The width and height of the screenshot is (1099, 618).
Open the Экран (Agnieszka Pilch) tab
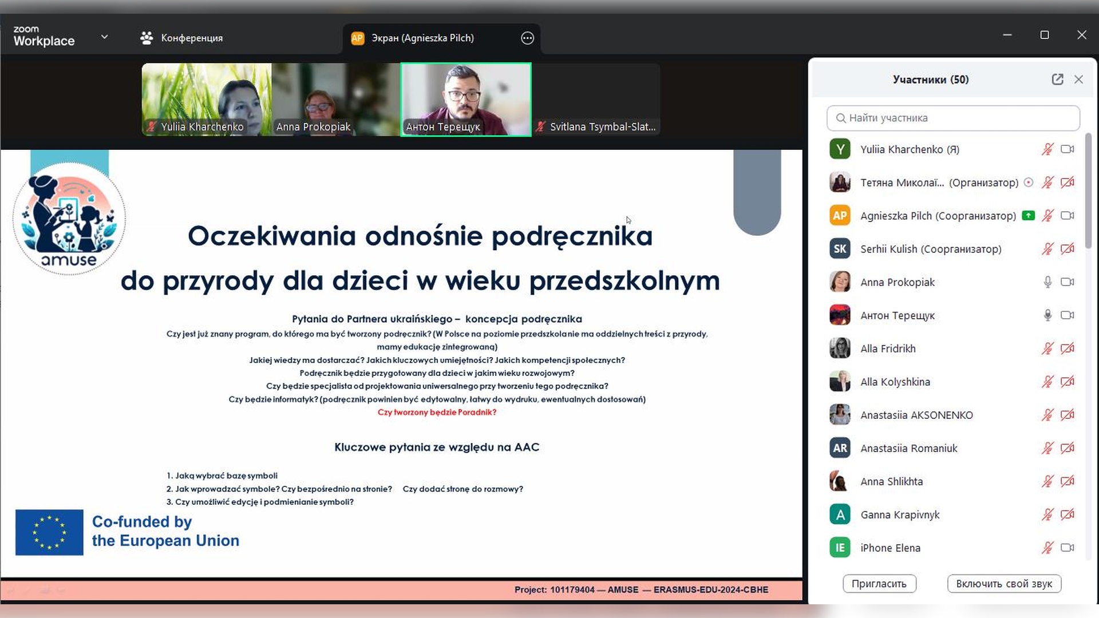(422, 38)
